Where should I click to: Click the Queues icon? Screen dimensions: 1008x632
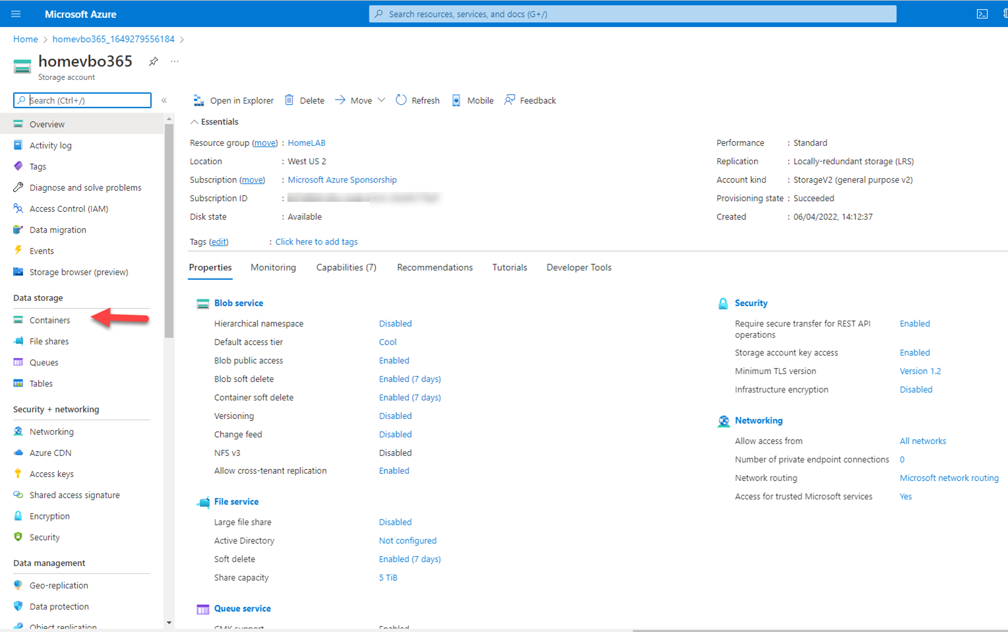pyautogui.click(x=18, y=362)
